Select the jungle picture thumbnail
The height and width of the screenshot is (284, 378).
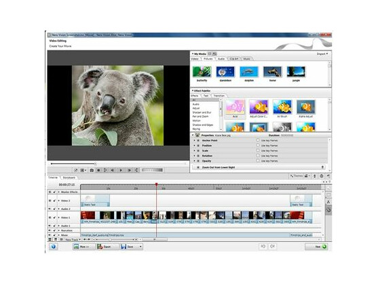click(x=296, y=72)
